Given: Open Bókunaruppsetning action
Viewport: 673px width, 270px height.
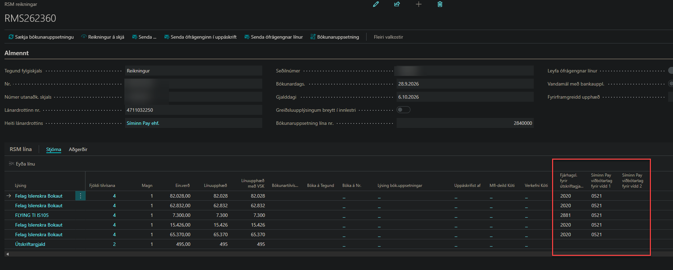Looking at the screenshot, I should tap(335, 37).
